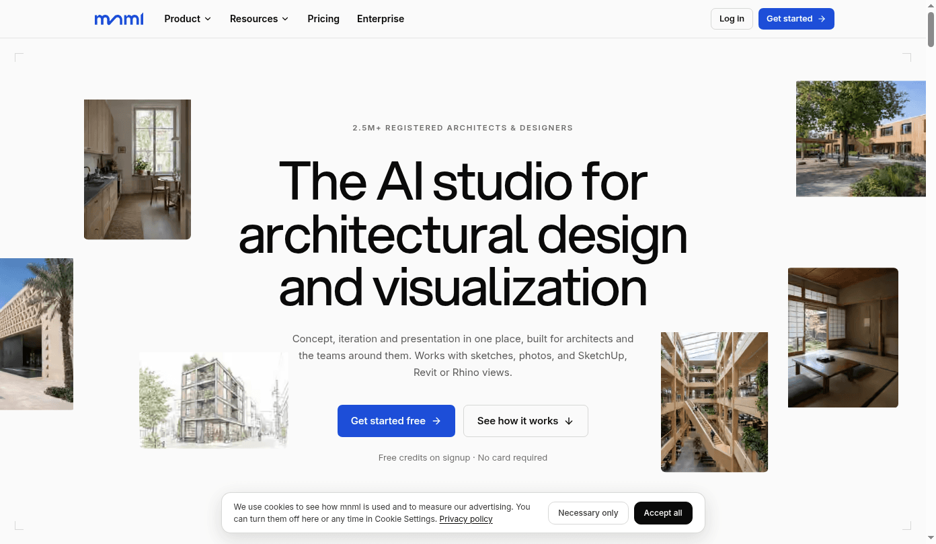Click the right arrow in Get started free
The width and height of the screenshot is (936, 544).
(x=436, y=421)
